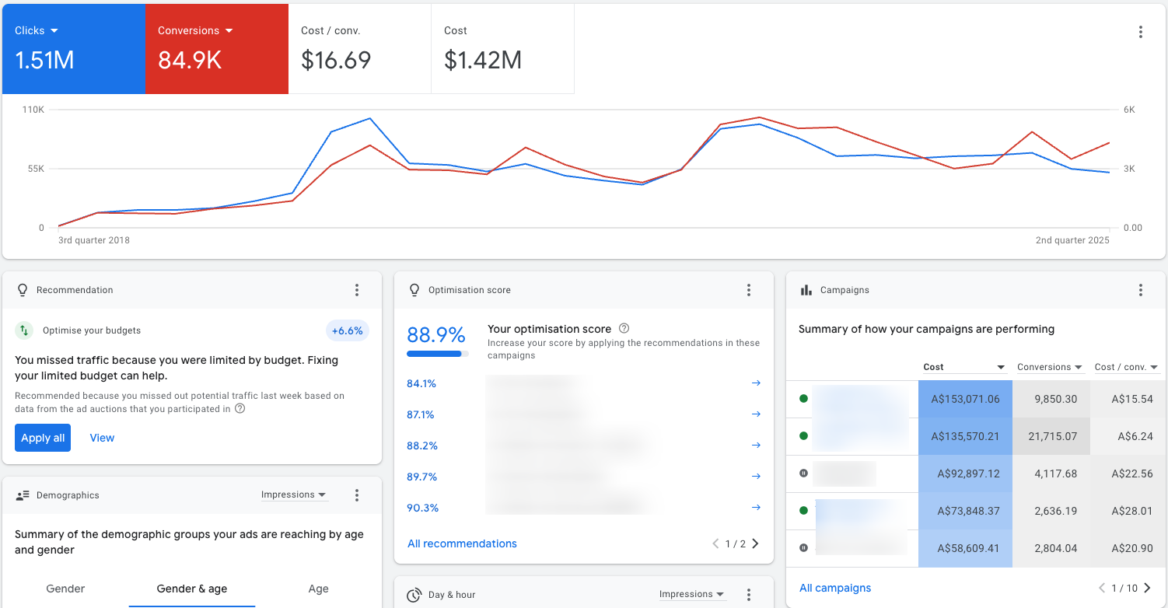
Task: Open the Recommendation card options menu
Action: [357, 290]
